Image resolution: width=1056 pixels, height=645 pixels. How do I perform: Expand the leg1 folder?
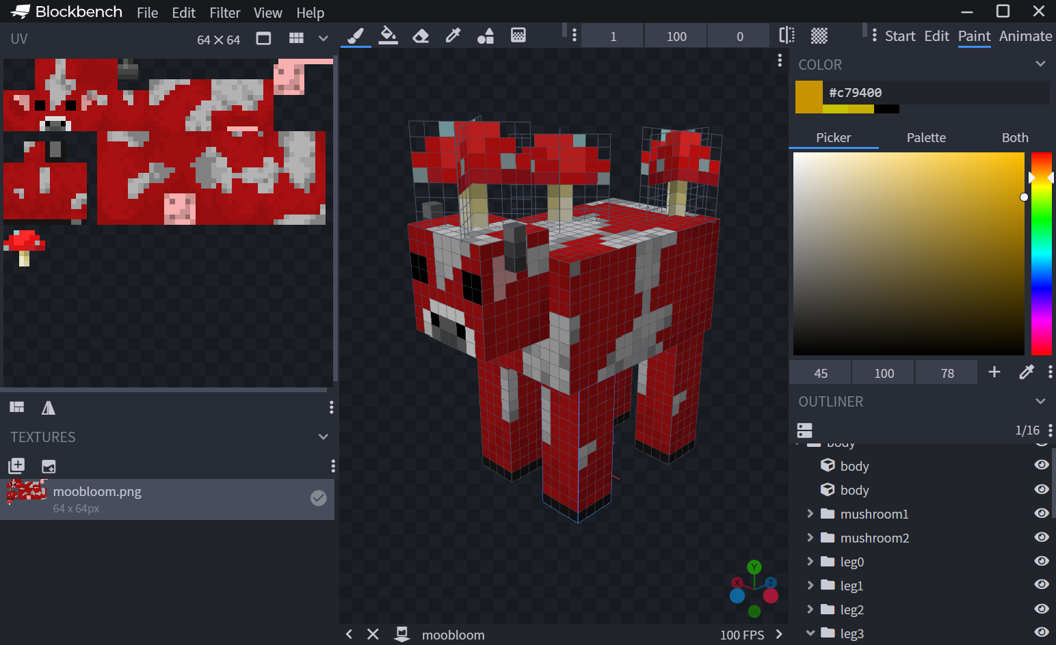pyautogui.click(x=810, y=585)
